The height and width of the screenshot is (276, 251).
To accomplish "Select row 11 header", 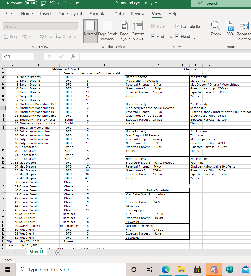I will click(3, 108).
